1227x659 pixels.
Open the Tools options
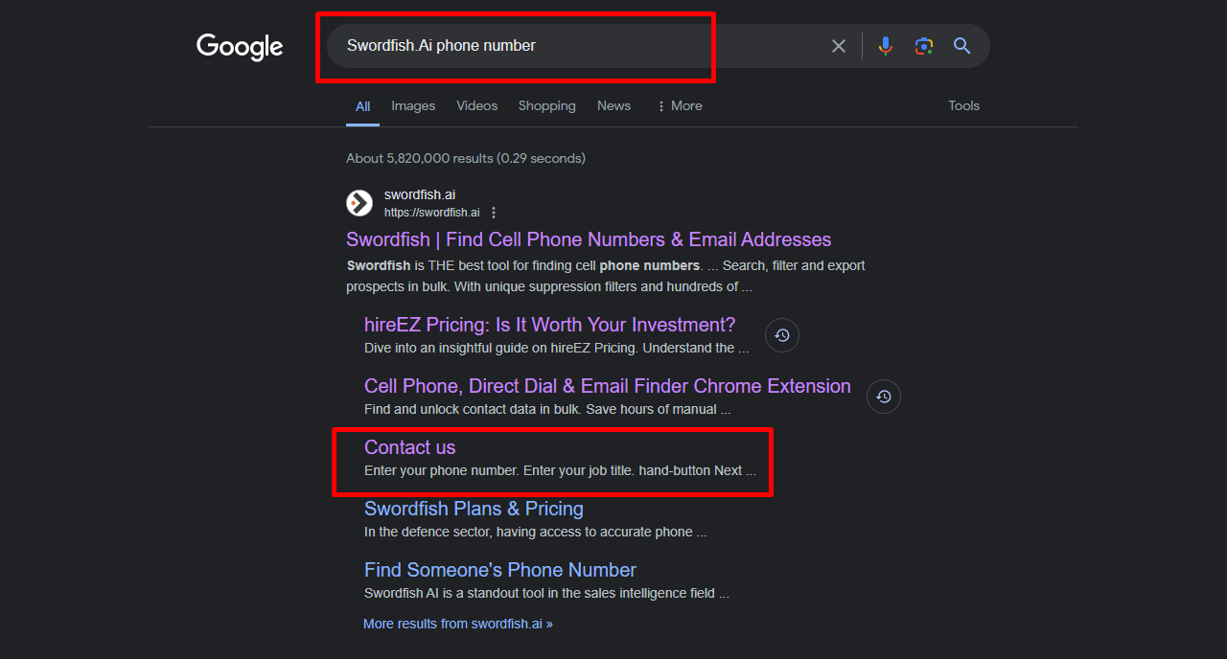[x=963, y=106]
